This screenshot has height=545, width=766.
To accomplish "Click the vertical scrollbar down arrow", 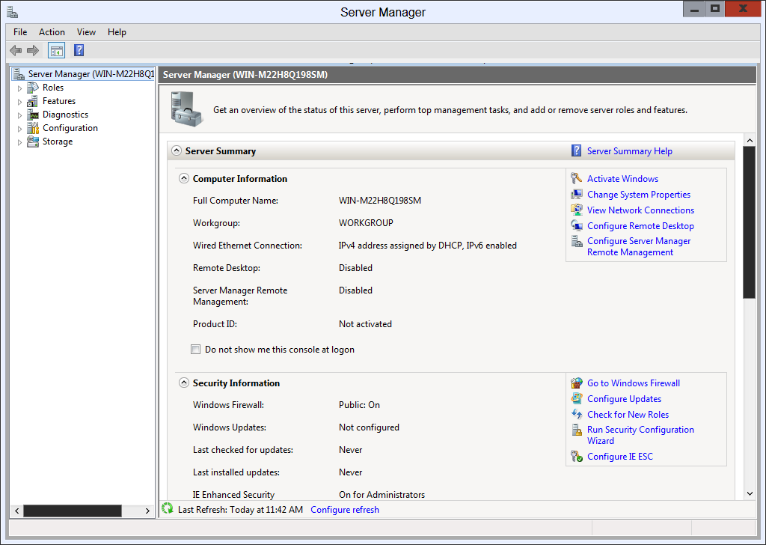I will pyautogui.click(x=750, y=493).
